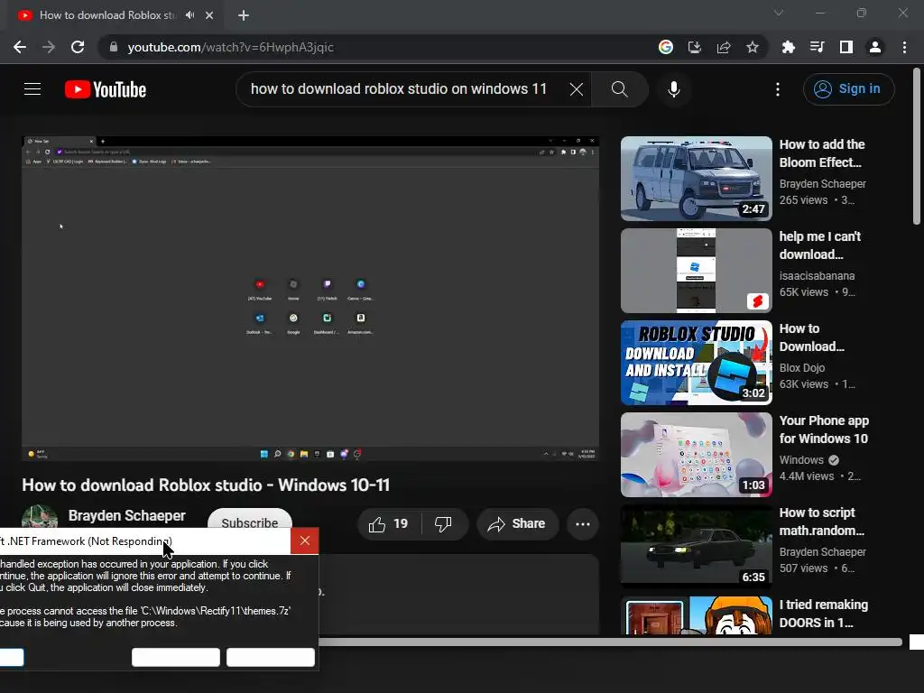The height and width of the screenshot is (693, 924).
Task: Open 'How to add the Bloom Effect' title
Action: pos(822,153)
